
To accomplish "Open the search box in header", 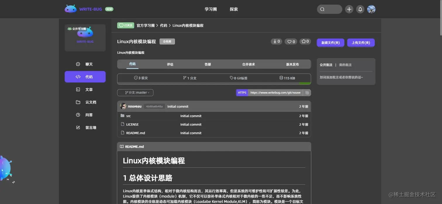I will (x=329, y=9).
